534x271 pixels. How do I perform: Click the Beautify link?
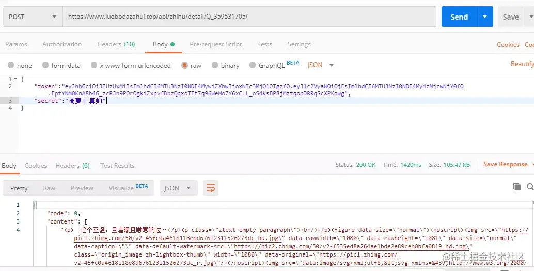522,63
